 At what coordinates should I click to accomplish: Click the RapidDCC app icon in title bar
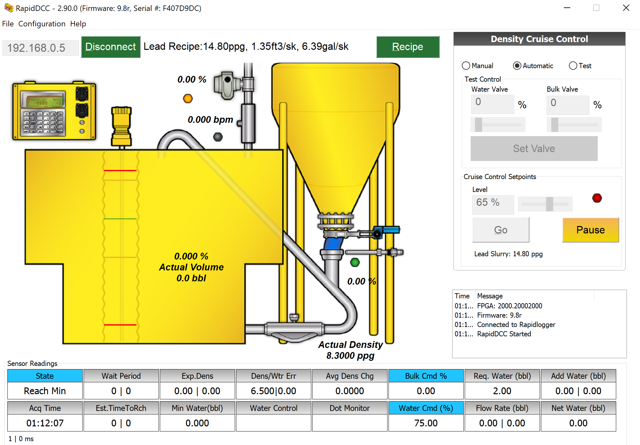pyautogui.click(x=9, y=8)
